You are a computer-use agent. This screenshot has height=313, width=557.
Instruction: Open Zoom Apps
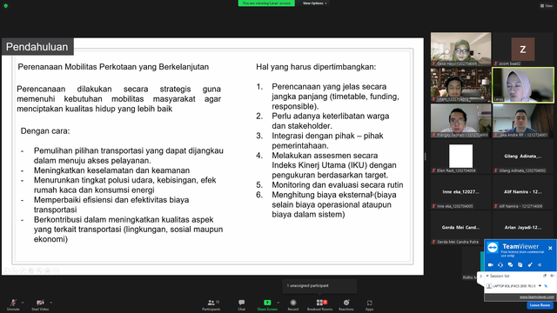pos(369,304)
